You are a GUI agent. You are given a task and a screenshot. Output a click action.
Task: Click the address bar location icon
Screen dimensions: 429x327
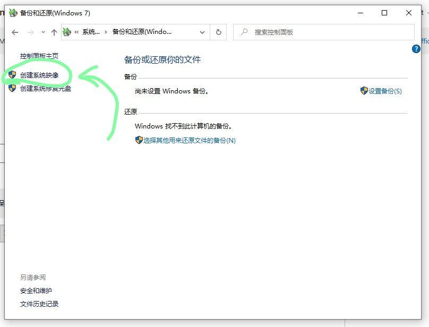tap(67, 32)
